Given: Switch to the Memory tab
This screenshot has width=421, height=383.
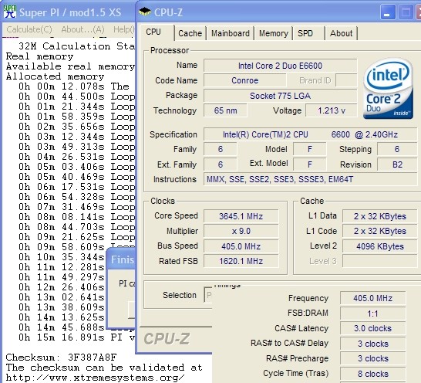Looking at the screenshot, I should 273,33.
